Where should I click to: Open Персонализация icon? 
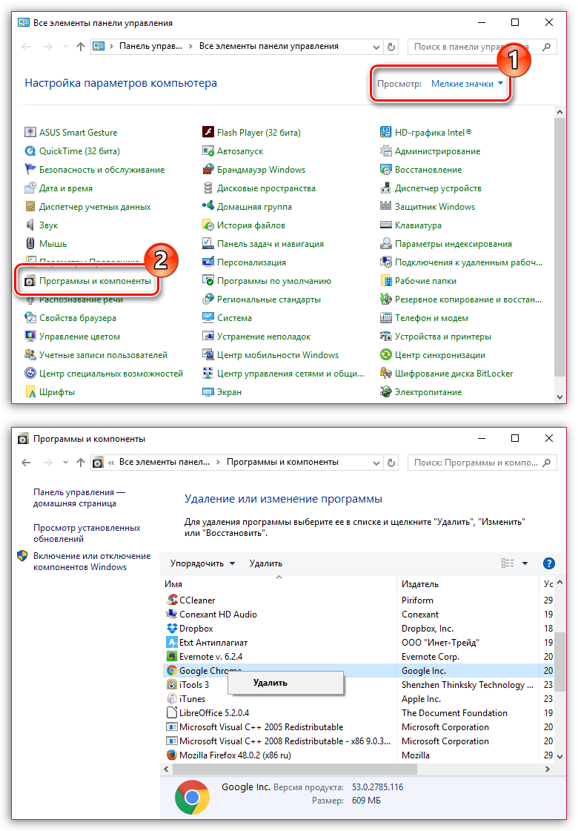pyautogui.click(x=208, y=262)
